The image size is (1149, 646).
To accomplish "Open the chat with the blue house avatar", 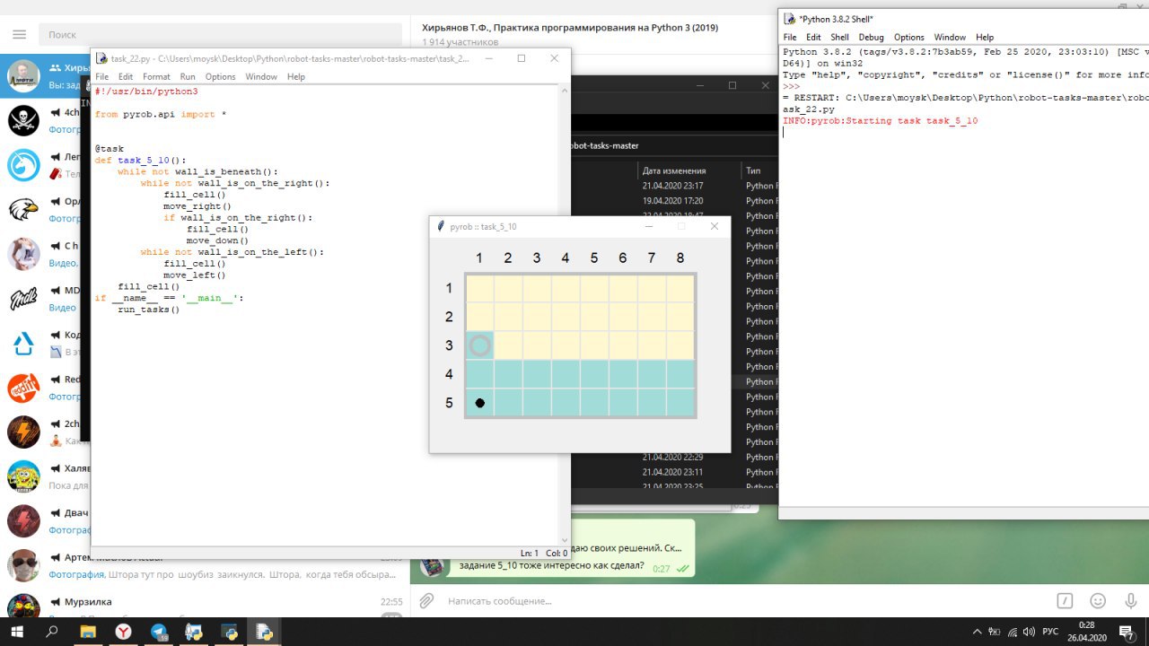I will 23,344.
